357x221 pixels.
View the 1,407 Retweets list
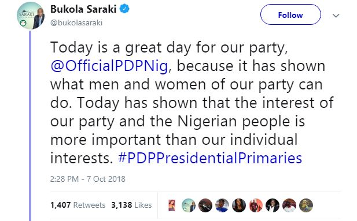(x=78, y=205)
